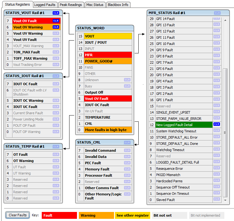Select the STORE_DEFAULT_ALL Done row
234x221 pixels.
(x=185, y=144)
